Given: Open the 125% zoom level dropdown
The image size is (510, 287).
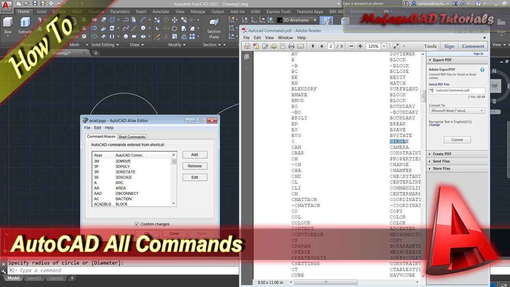Looking at the screenshot, I should [384, 46].
